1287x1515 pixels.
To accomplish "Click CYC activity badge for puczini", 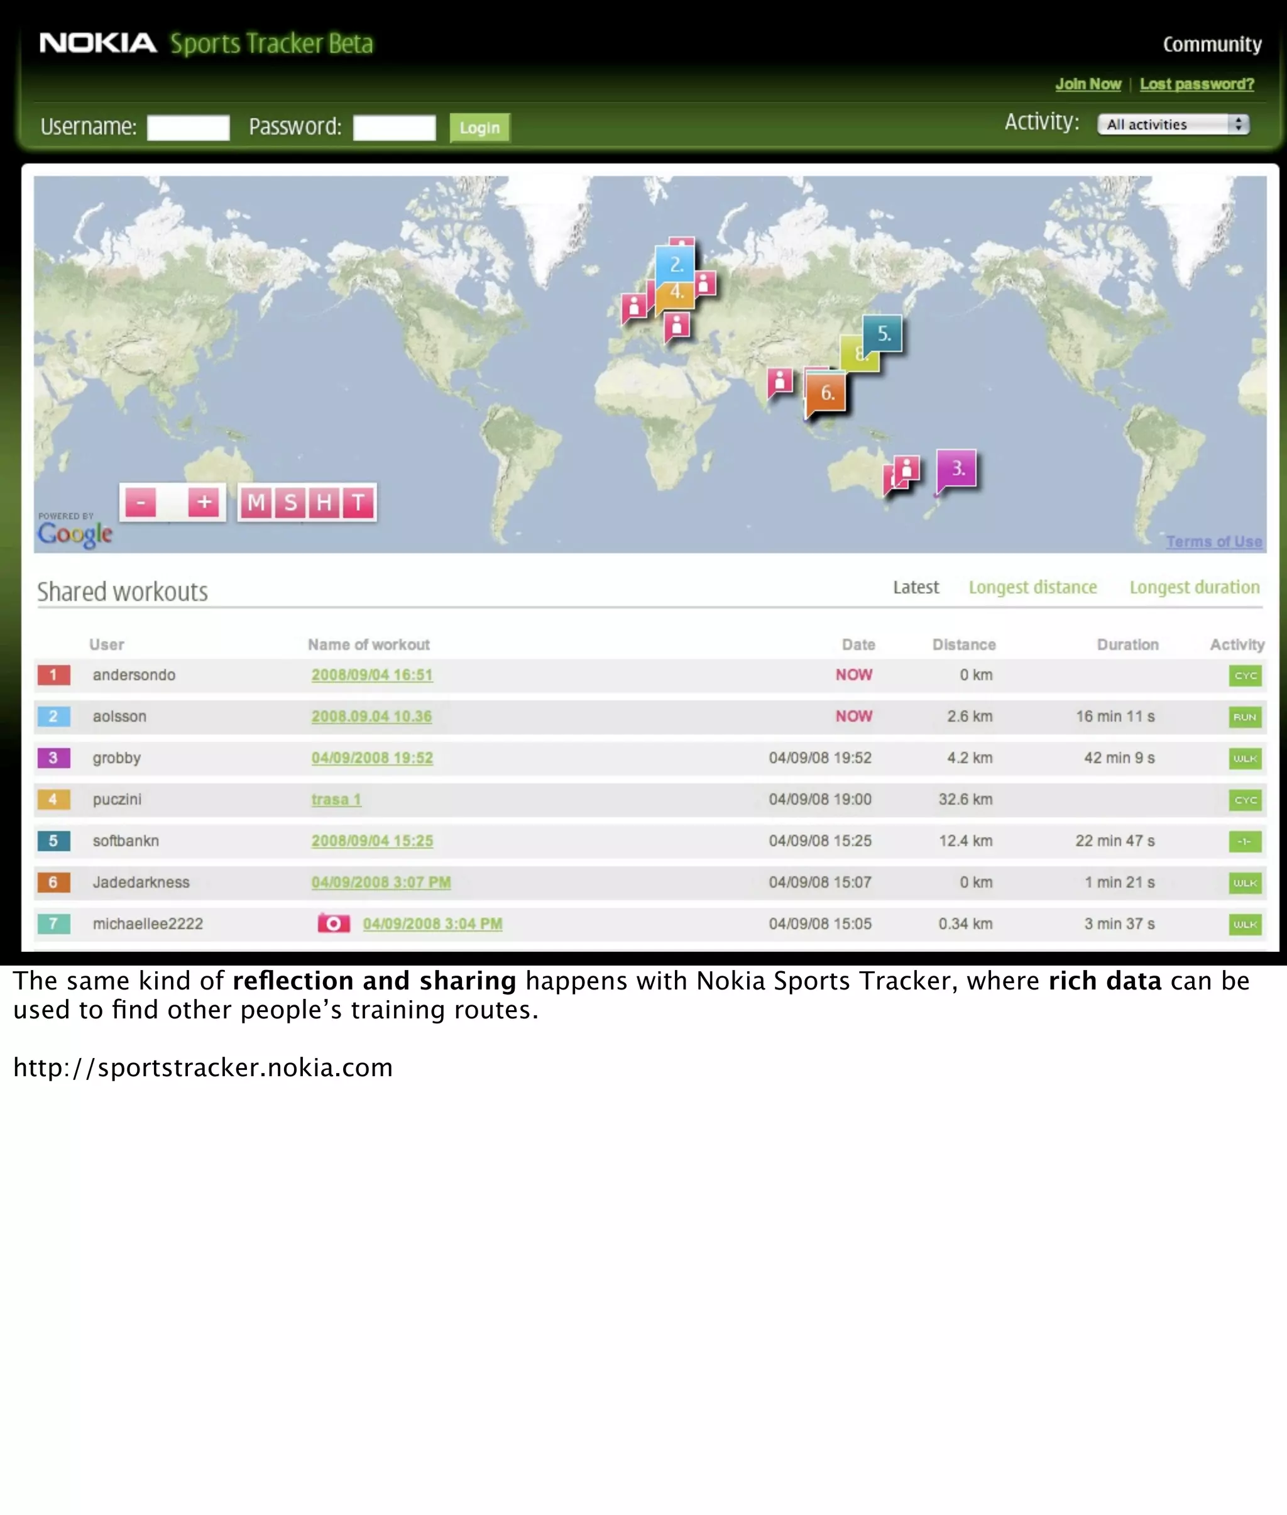I will point(1245,800).
